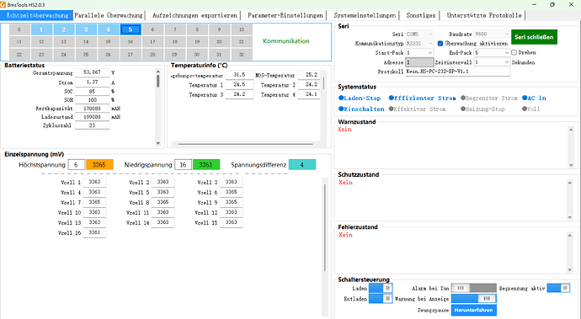This screenshot has height=319, width=581.
Task: Click the Begrenzter Strom status indicator
Action: pos(488,98)
